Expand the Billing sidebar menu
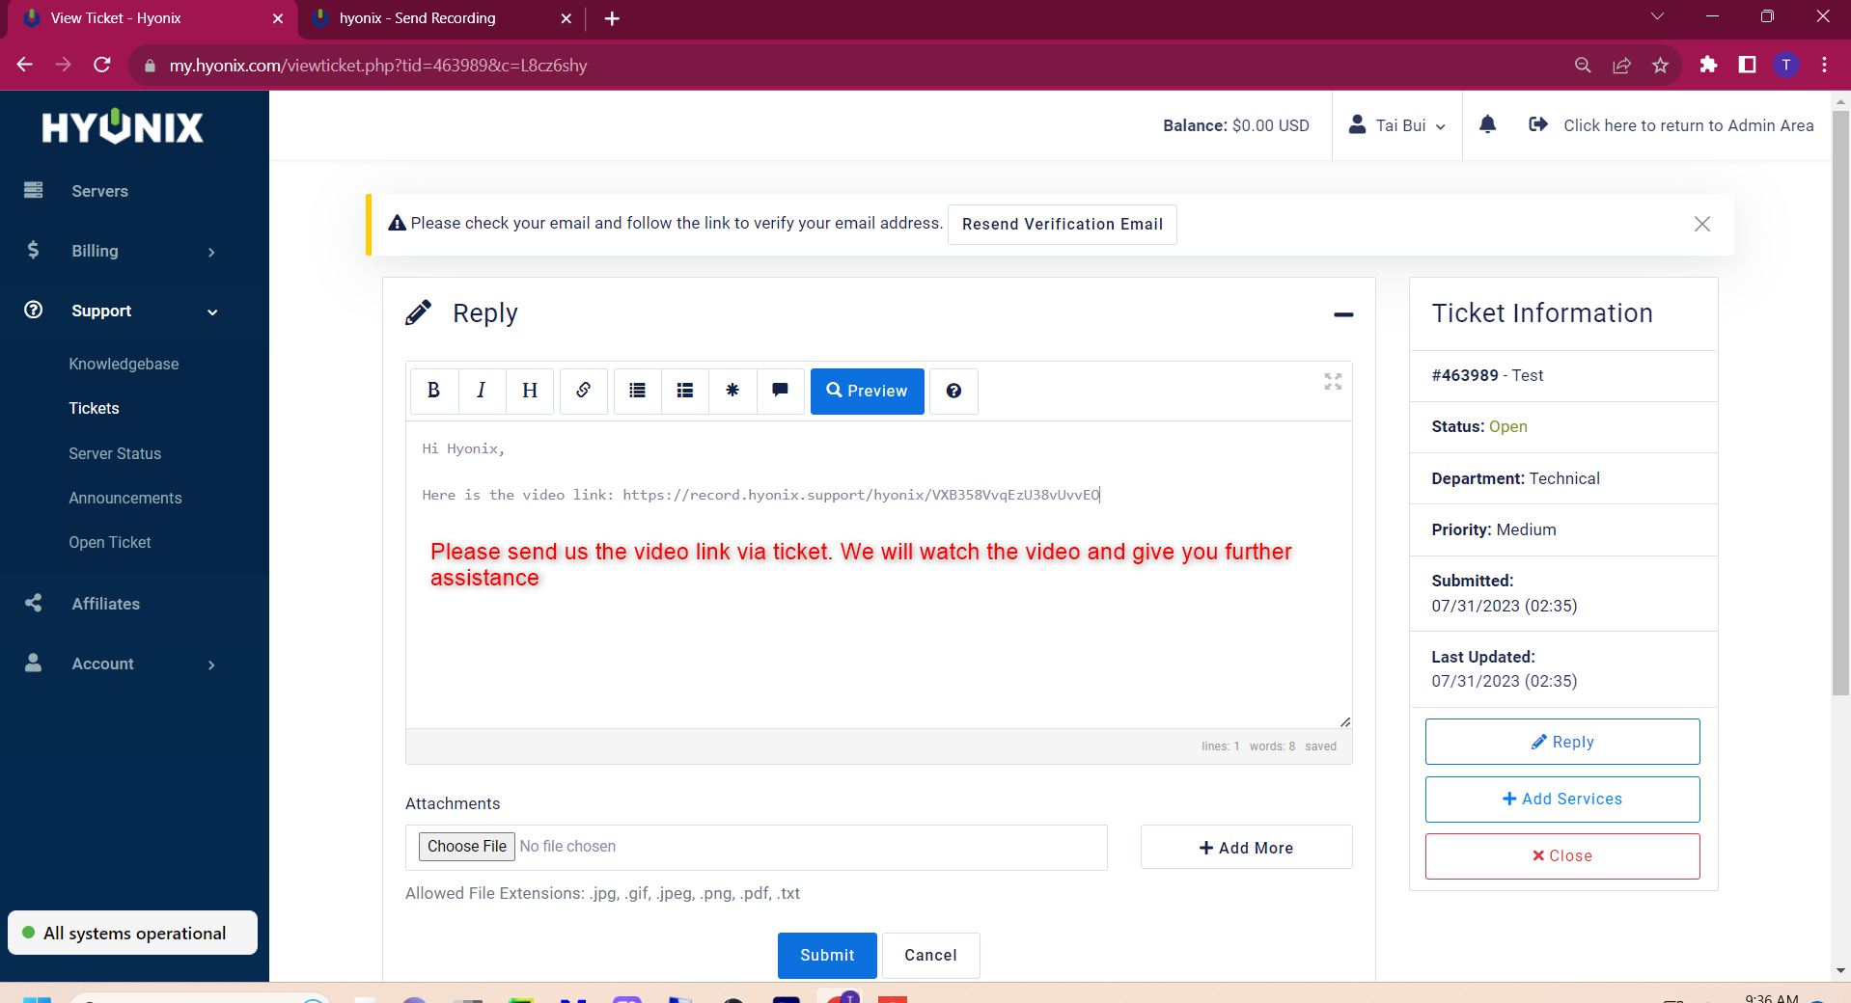Viewport: 1851px width, 1003px height. (x=121, y=251)
